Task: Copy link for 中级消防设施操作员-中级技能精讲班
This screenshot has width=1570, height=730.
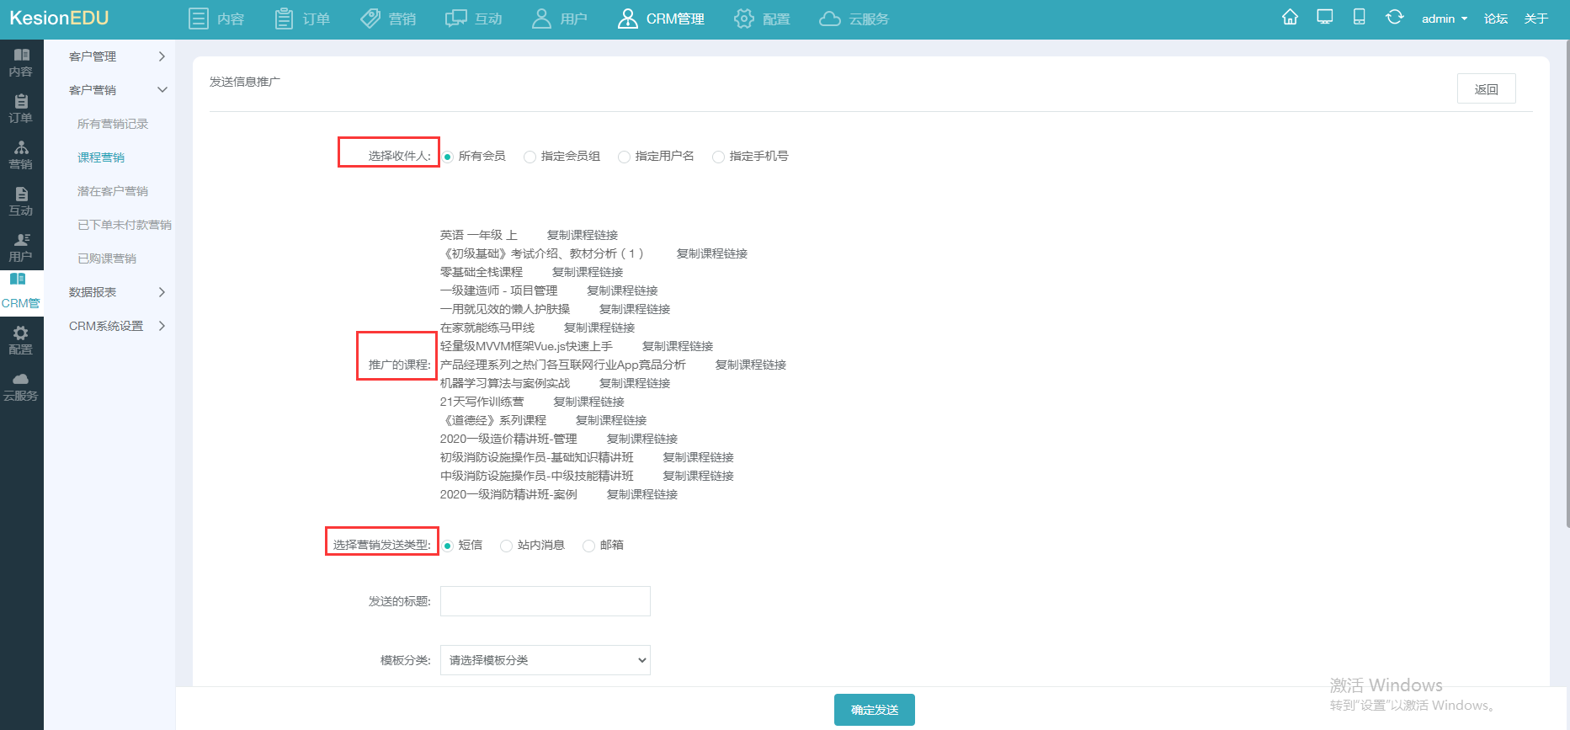Action: (699, 476)
